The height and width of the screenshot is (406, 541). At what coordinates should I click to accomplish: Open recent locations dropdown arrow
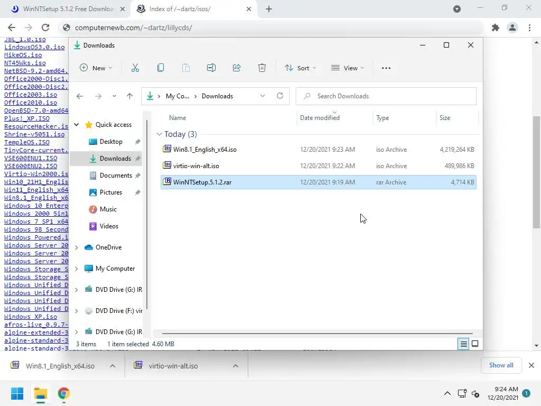point(114,96)
